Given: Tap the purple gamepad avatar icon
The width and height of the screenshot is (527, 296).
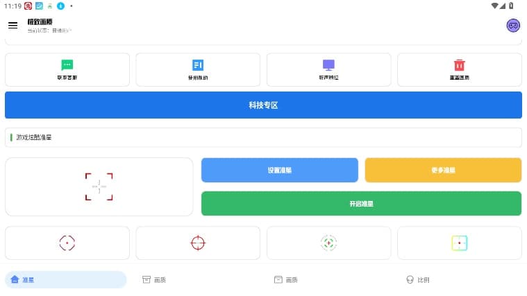Looking at the screenshot, I should point(513,26).
